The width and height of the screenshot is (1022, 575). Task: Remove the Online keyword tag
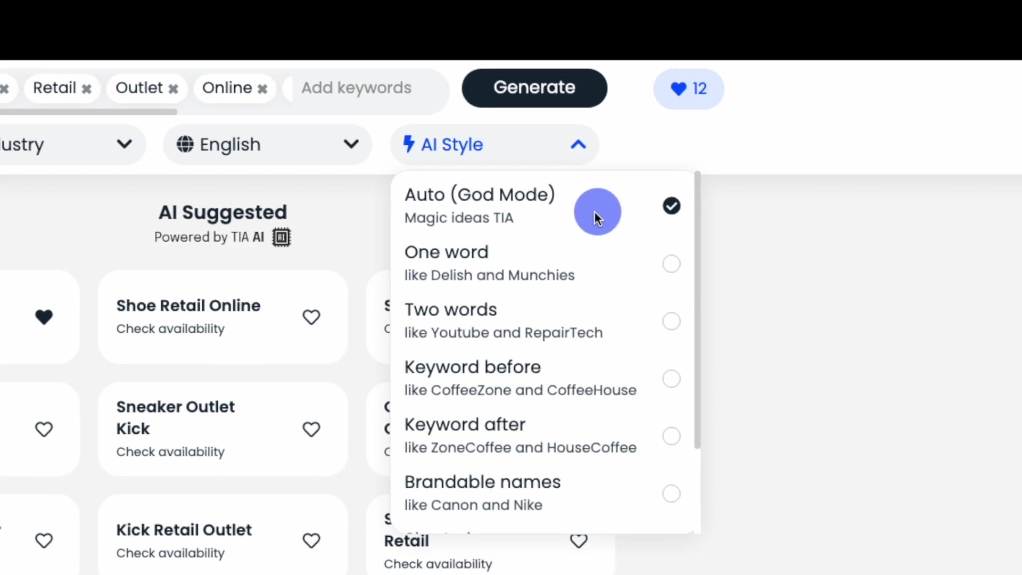pos(262,89)
